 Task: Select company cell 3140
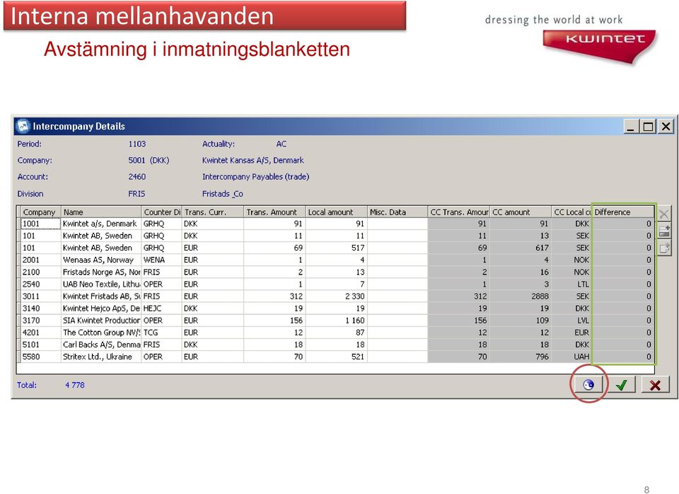coord(41,309)
